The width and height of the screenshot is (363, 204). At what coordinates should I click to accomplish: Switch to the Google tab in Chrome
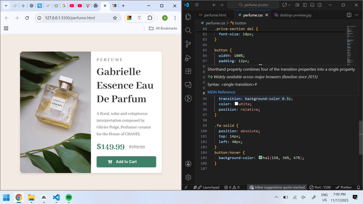click(x=64, y=5)
